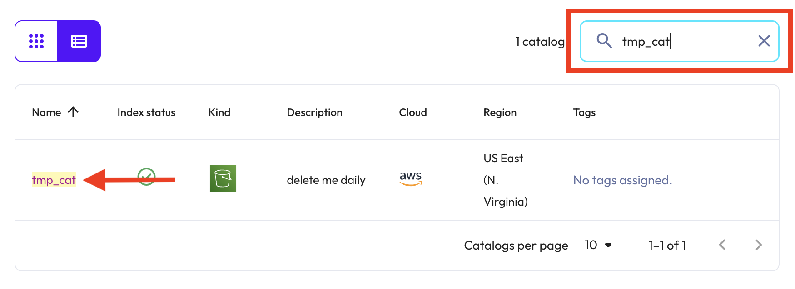Click the Region column header

coord(500,112)
